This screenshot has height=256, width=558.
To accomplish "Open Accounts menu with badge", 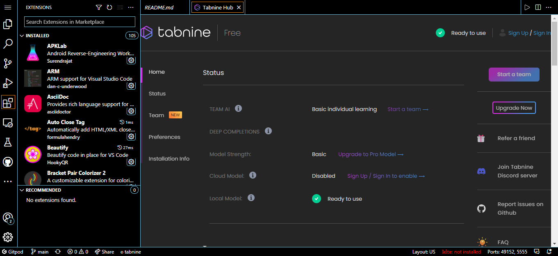I will (8, 218).
